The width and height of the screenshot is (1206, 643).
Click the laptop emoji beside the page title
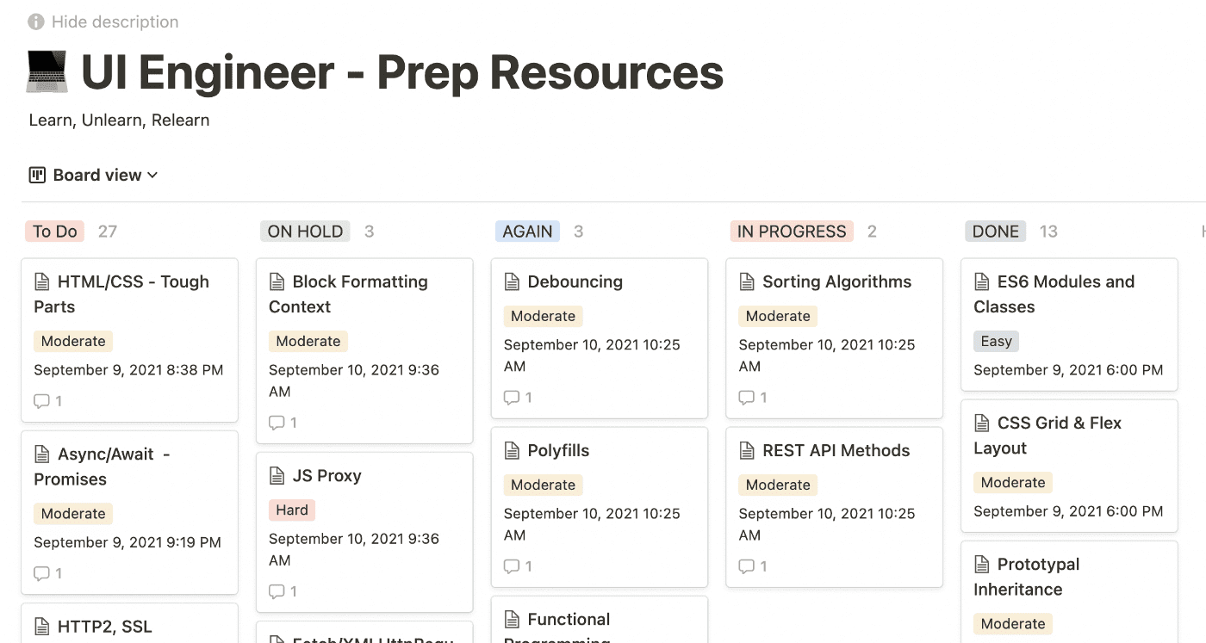click(x=47, y=72)
